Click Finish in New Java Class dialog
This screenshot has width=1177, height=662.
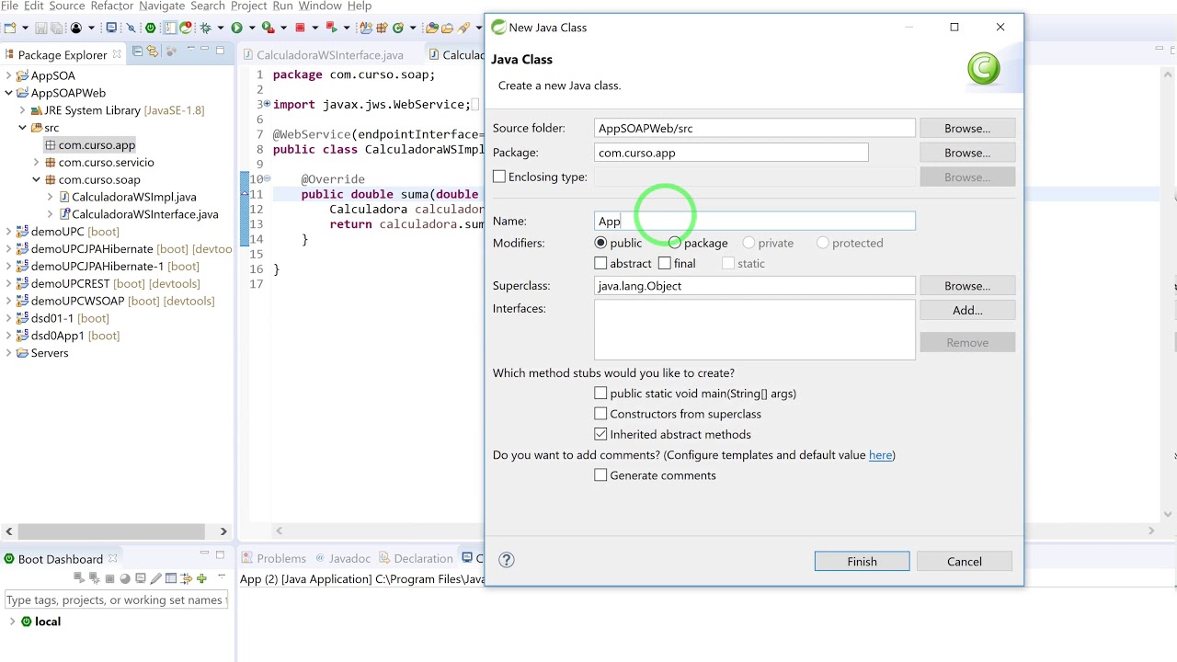(x=862, y=561)
